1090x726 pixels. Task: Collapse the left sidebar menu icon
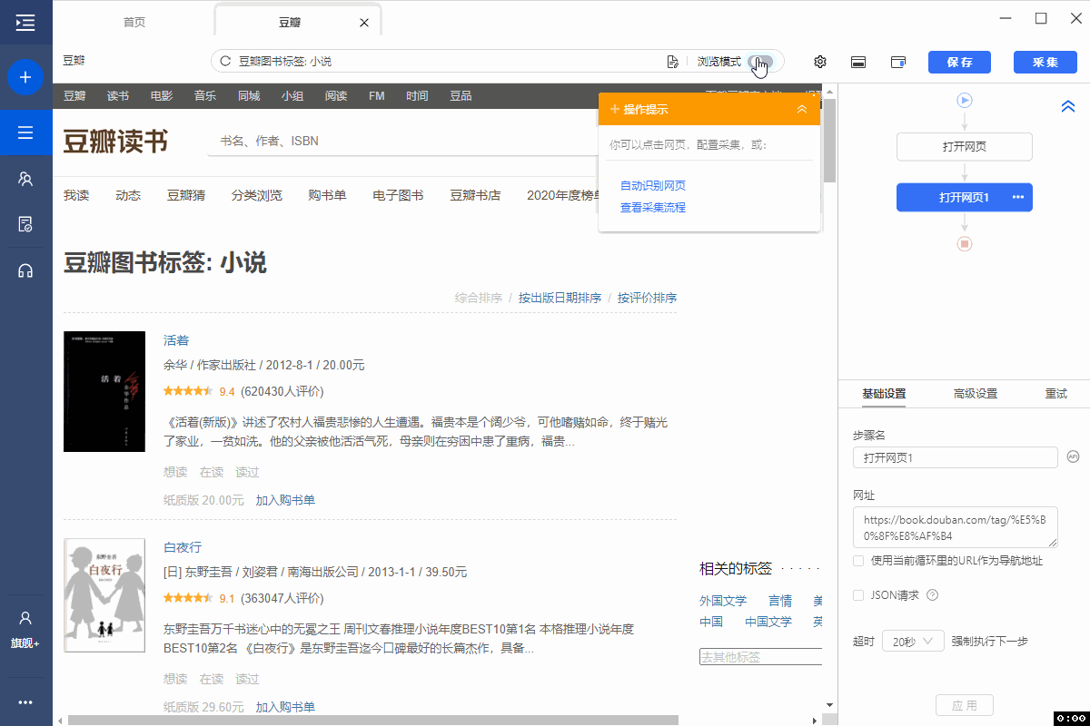(25, 23)
